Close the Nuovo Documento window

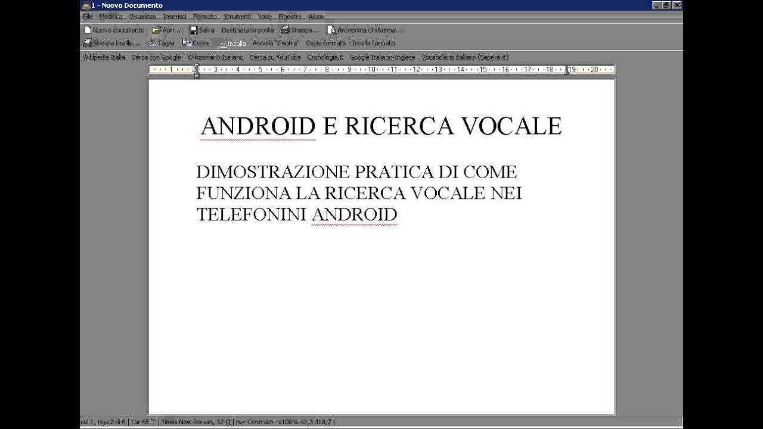tap(677, 5)
